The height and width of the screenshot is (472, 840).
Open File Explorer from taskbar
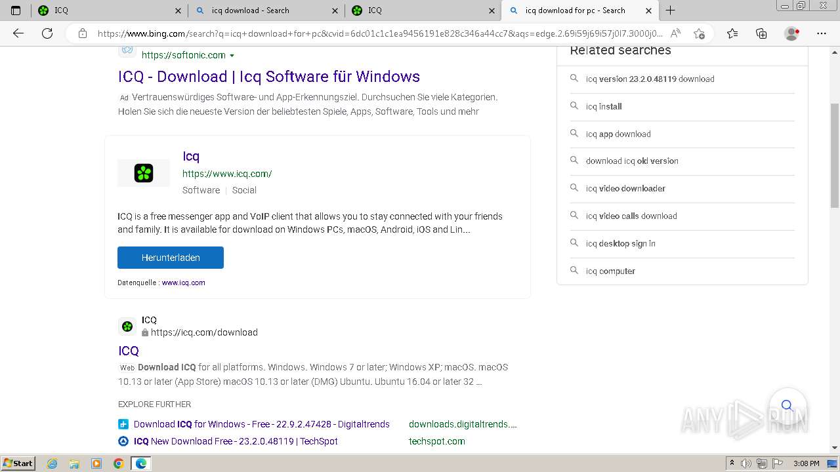[74, 463]
